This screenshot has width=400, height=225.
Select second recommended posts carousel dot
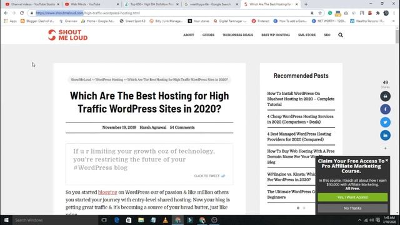(x=304, y=208)
